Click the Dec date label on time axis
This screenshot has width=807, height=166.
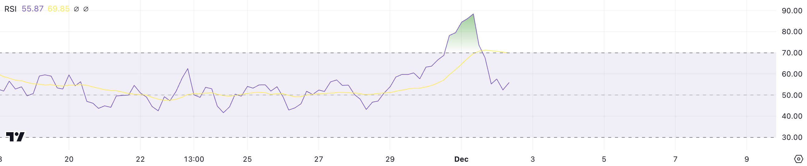(x=461, y=159)
